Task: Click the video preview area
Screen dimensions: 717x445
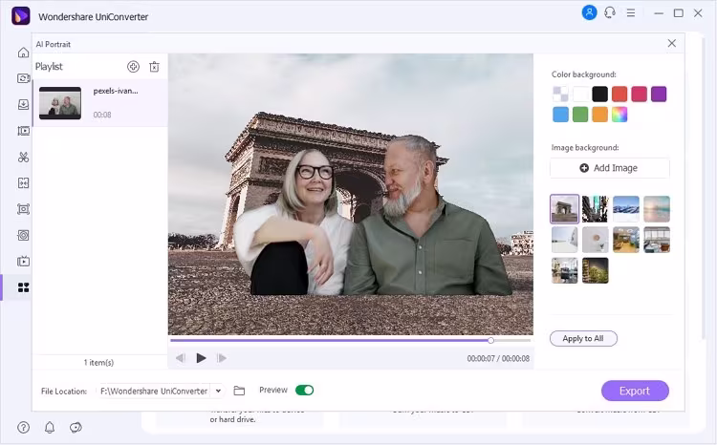Action: [350, 195]
